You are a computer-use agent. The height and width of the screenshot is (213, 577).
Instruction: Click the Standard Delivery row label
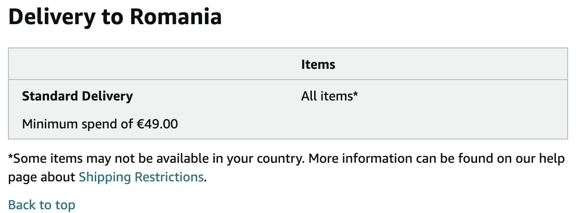point(77,96)
